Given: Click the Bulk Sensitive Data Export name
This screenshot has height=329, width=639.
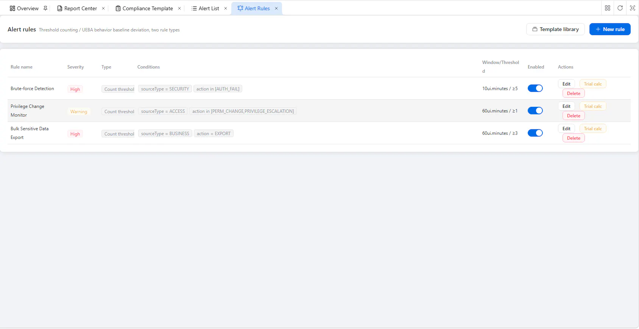Looking at the screenshot, I should tap(30, 133).
